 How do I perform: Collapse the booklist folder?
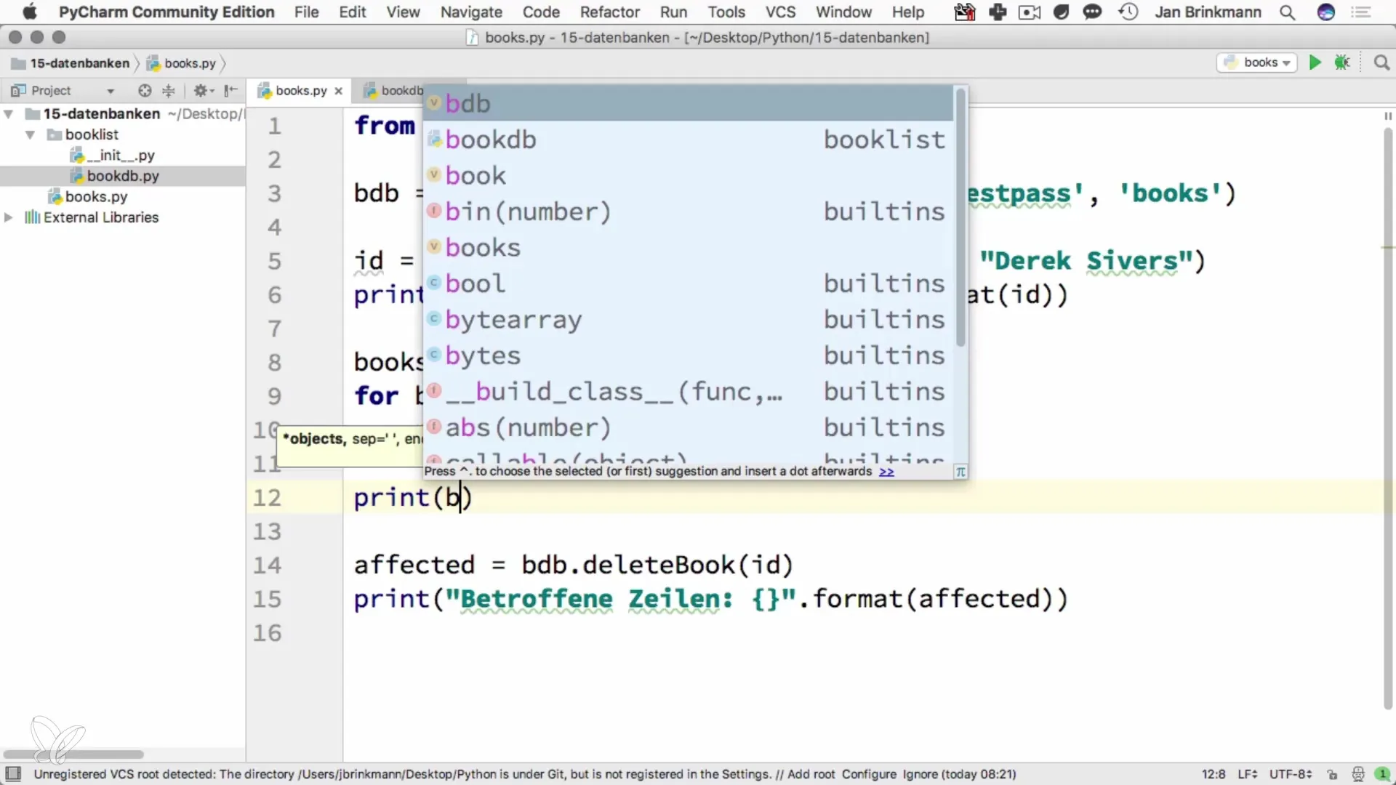[x=31, y=134]
